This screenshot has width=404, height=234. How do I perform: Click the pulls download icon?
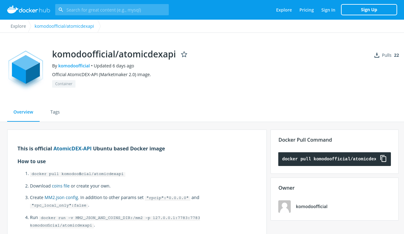377,55
